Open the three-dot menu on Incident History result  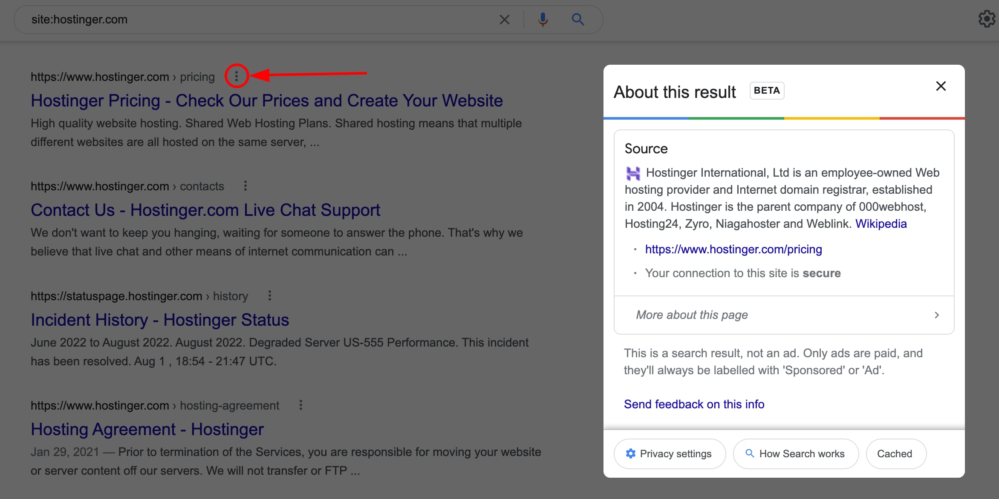click(x=270, y=296)
